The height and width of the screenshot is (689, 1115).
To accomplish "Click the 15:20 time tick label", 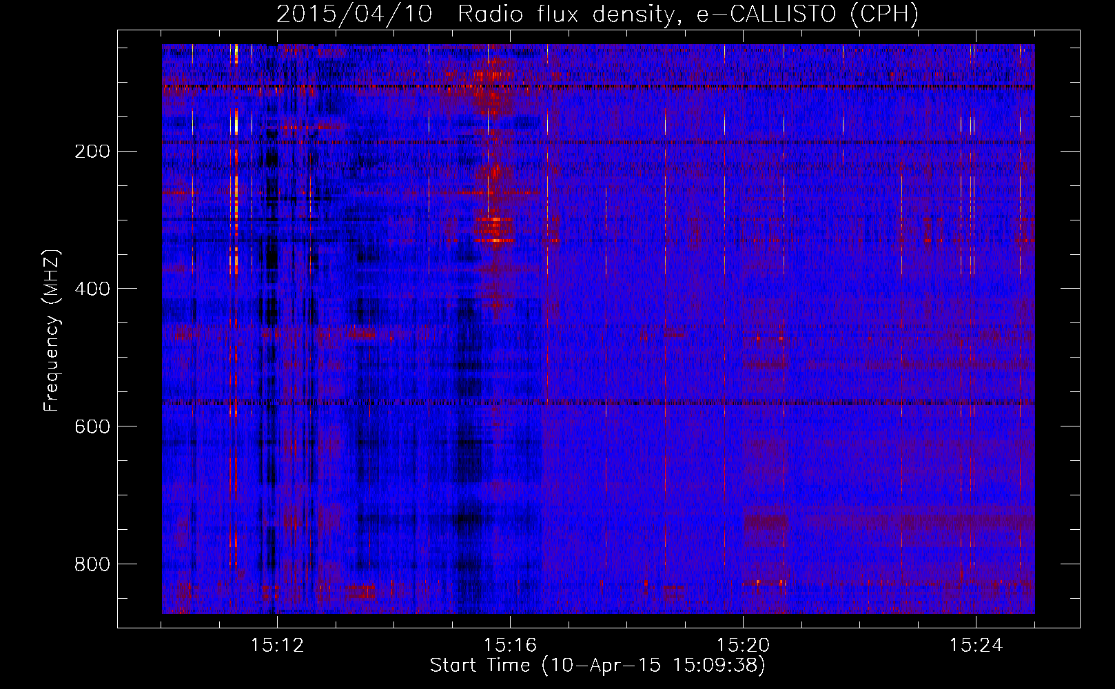I will 743,646.
